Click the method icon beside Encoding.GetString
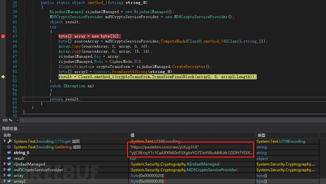The height and width of the screenshot is (184, 326). 9,147
